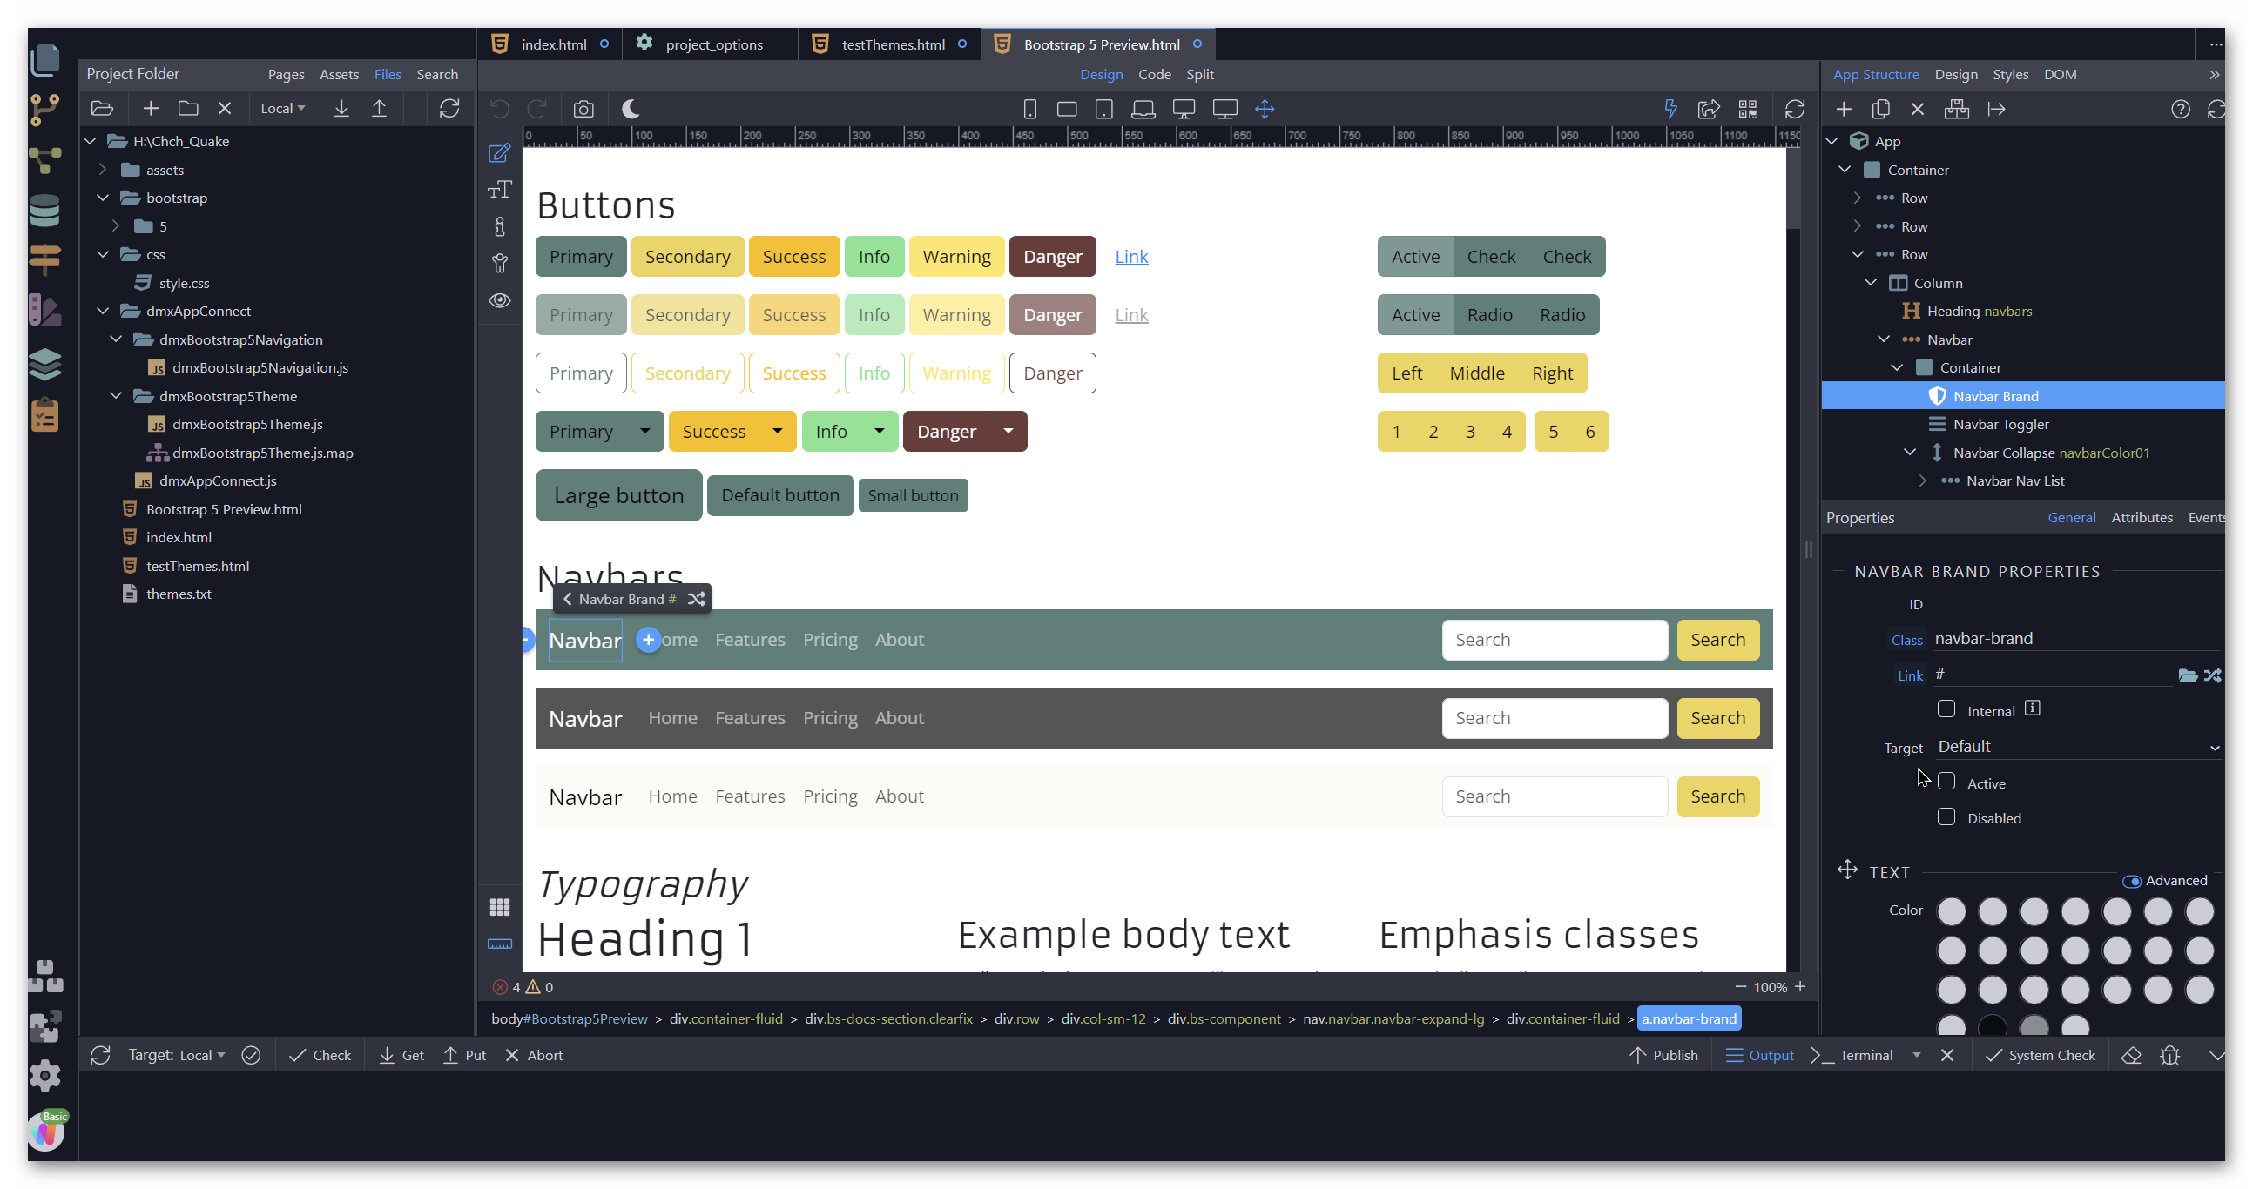This screenshot has width=2253, height=1189.
Task: Open the settings gear in sidebar
Action: pos(44,1074)
